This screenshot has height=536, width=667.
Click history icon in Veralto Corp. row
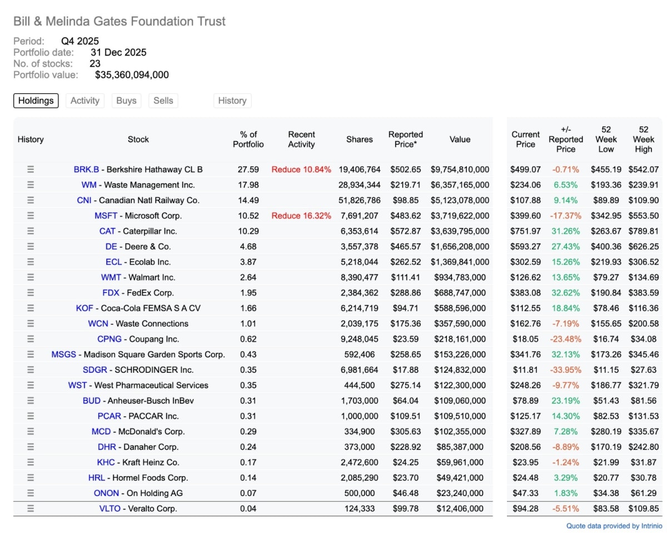(31, 508)
